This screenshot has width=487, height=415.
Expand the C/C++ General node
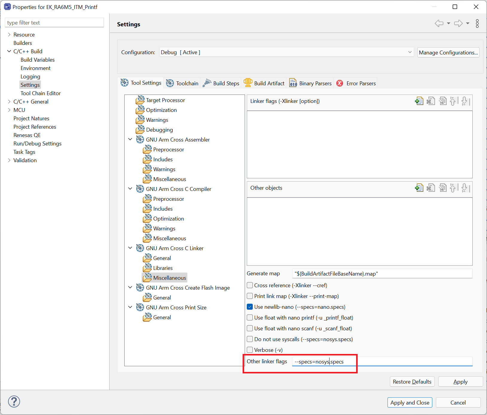click(x=9, y=101)
